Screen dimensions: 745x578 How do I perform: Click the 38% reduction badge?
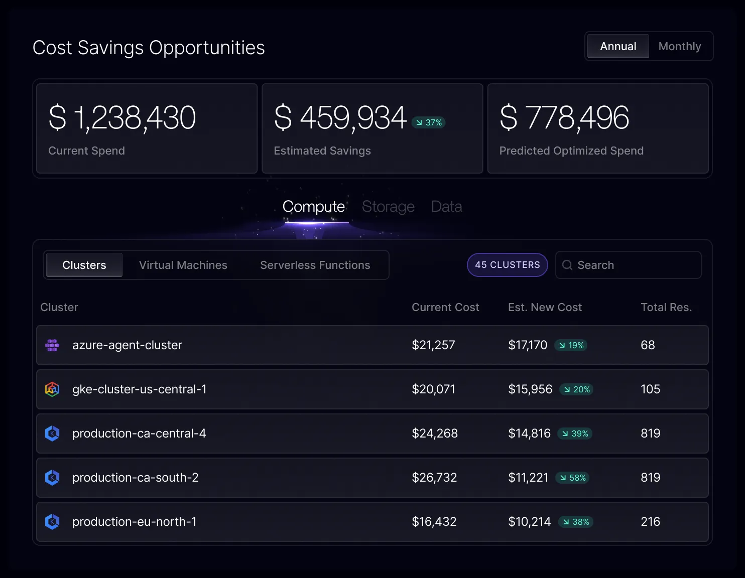[576, 522]
